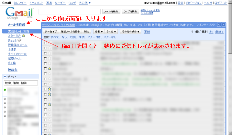Click the page scrollbar up arrow
The image size is (232, 135).
coord(230,2)
